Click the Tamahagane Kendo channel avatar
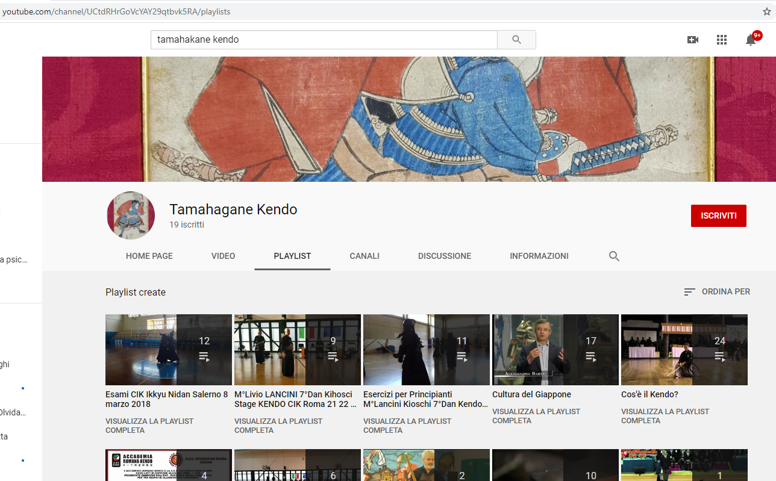The width and height of the screenshot is (776, 481). pyautogui.click(x=131, y=216)
